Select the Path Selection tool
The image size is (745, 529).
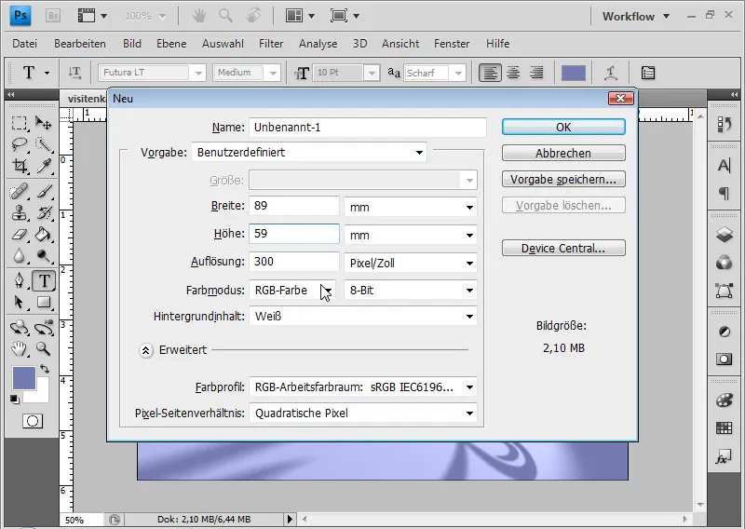[19, 302]
